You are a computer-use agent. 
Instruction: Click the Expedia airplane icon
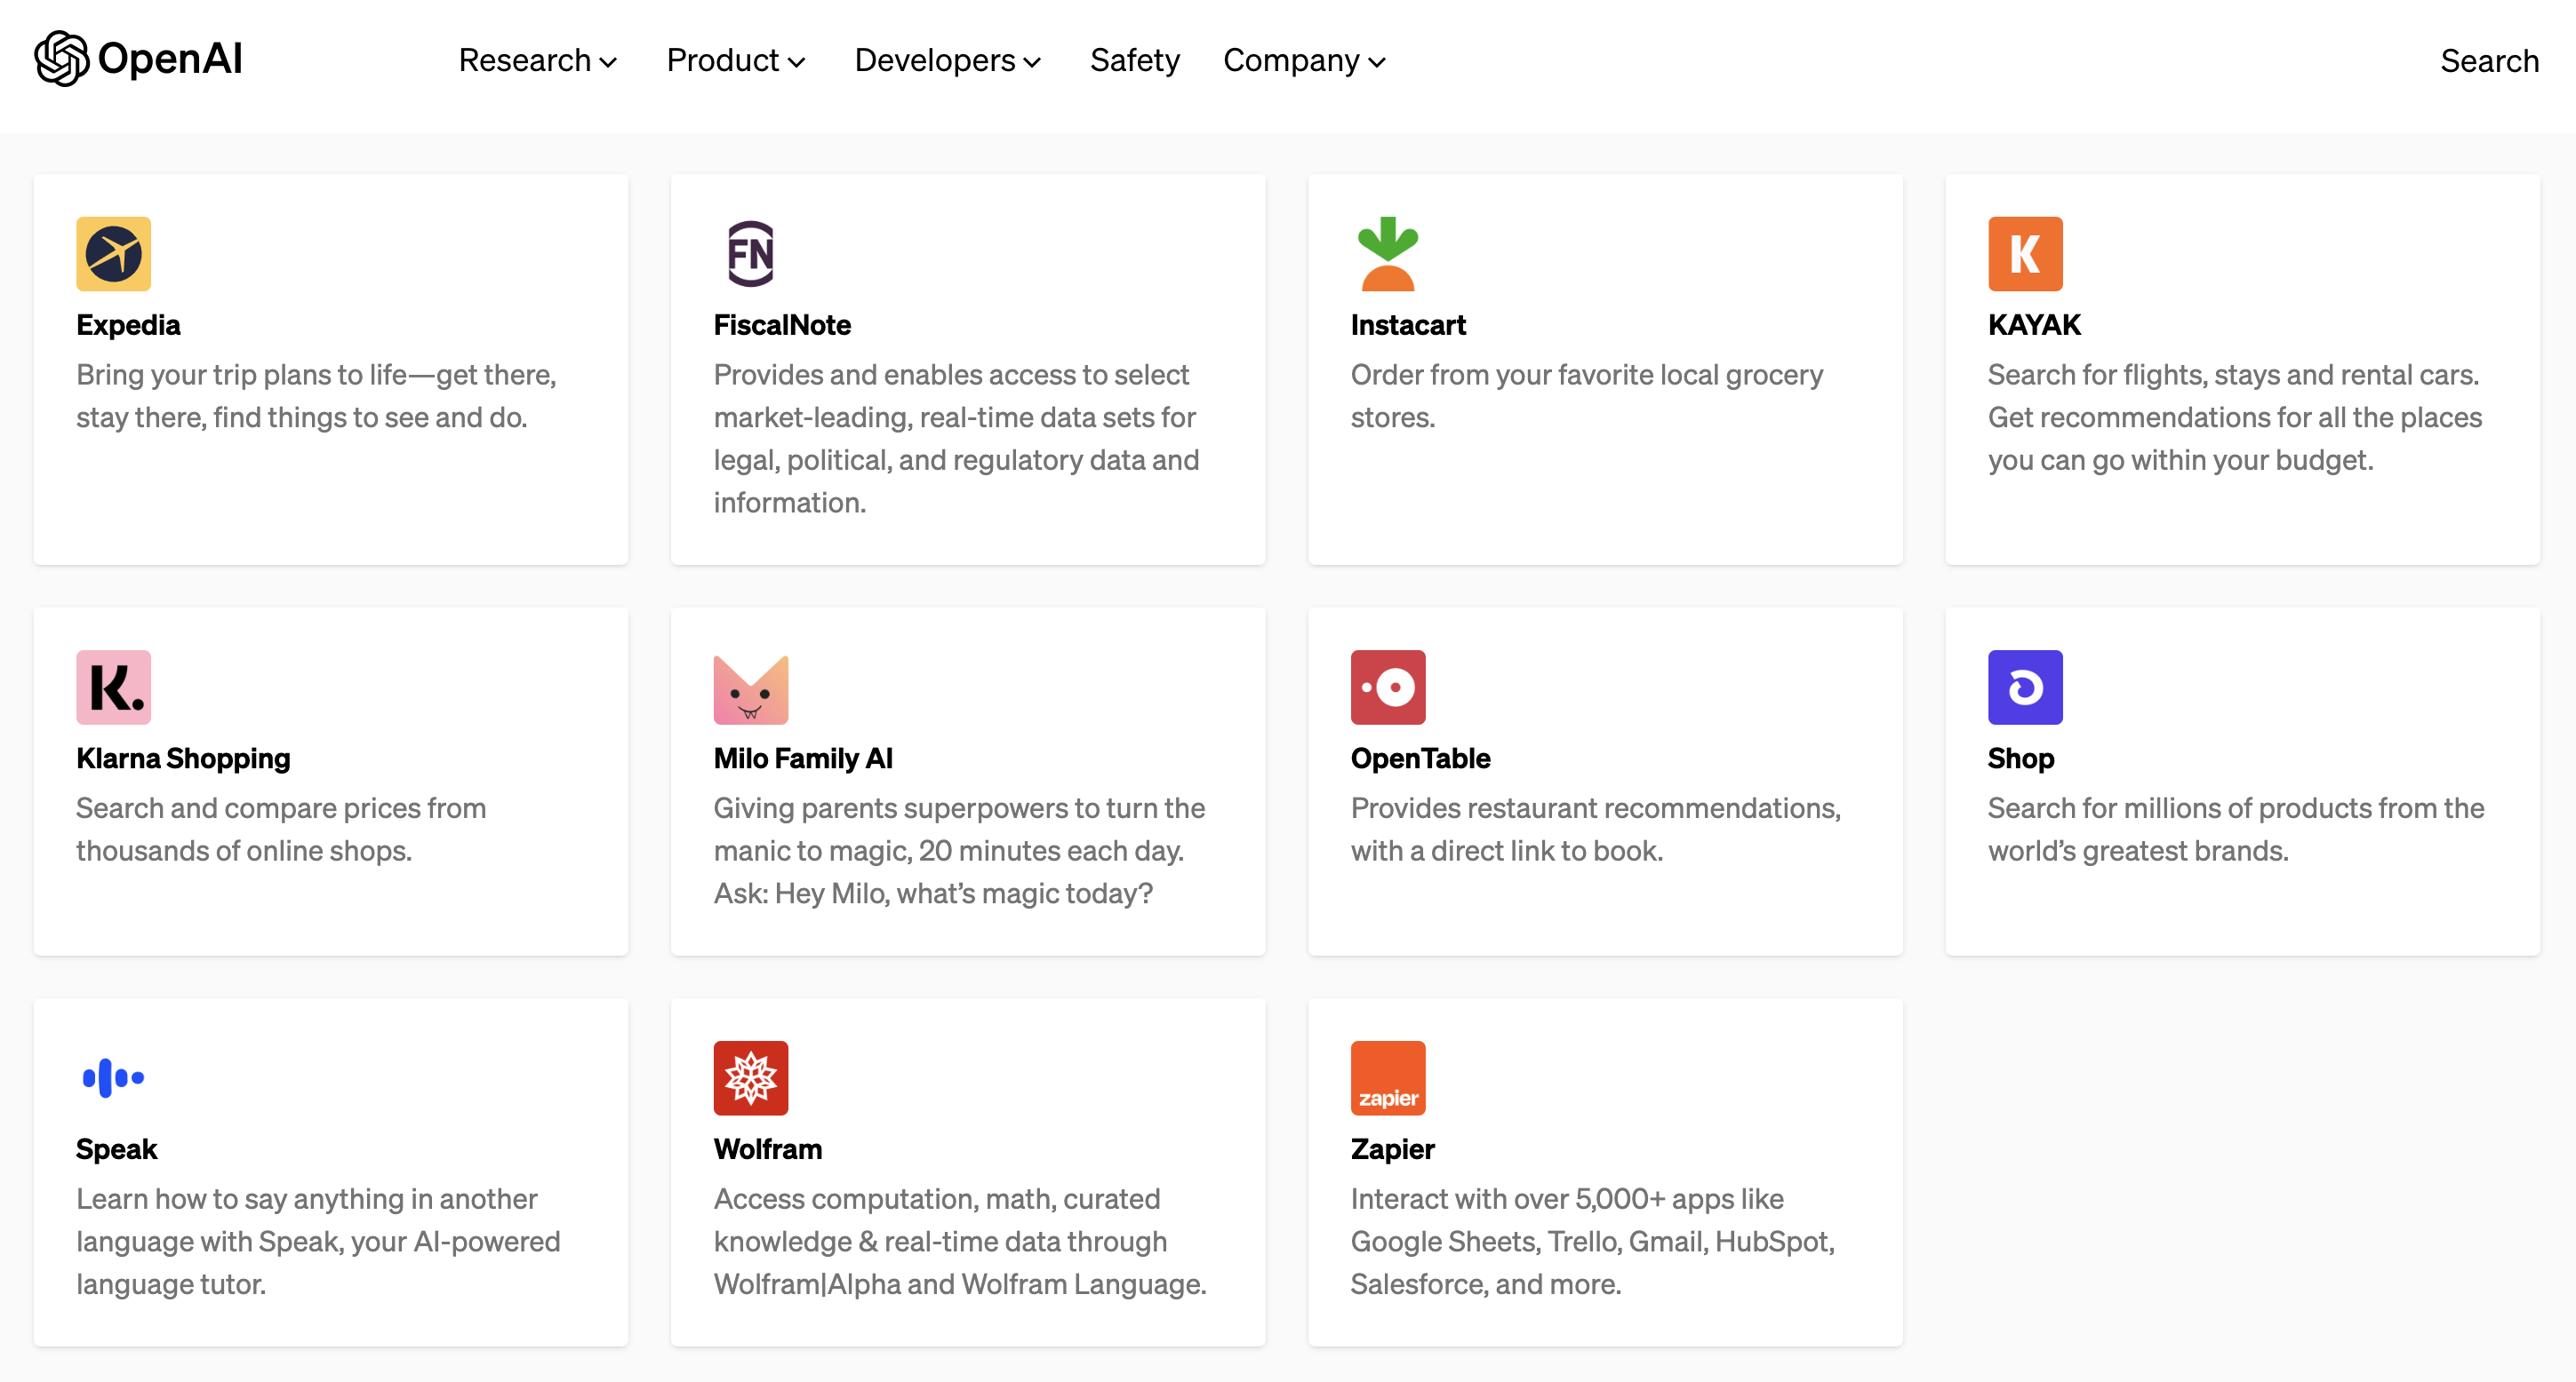coord(114,254)
